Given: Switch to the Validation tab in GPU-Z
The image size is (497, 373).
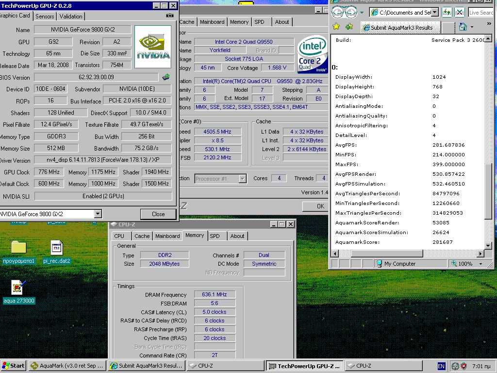Looking at the screenshot, I should [x=71, y=16].
